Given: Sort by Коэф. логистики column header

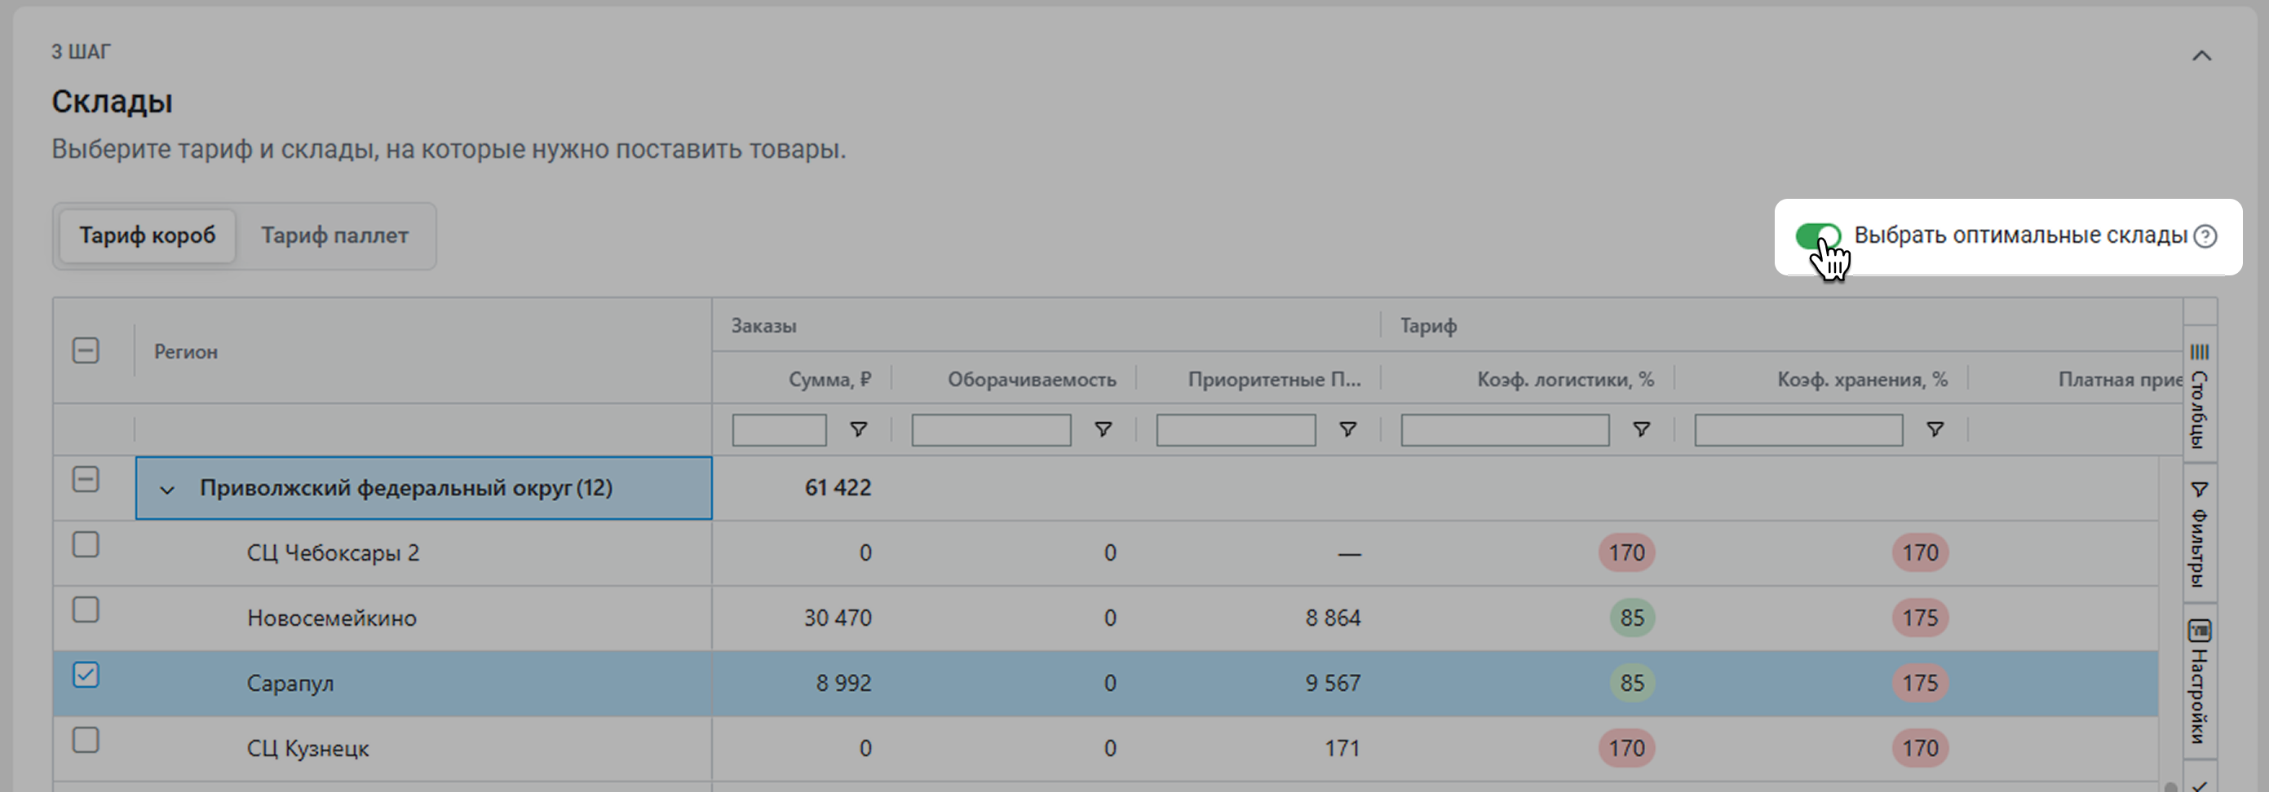Looking at the screenshot, I should tap(1564, 379).
